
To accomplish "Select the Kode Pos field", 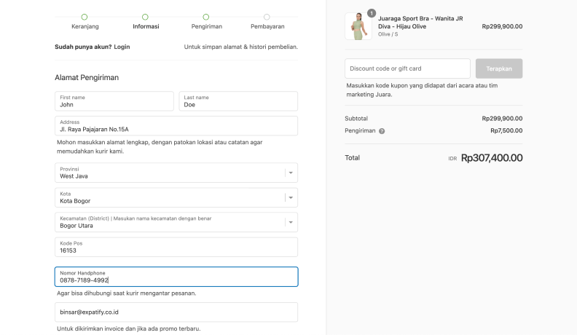I will click(x=176, y=247).
